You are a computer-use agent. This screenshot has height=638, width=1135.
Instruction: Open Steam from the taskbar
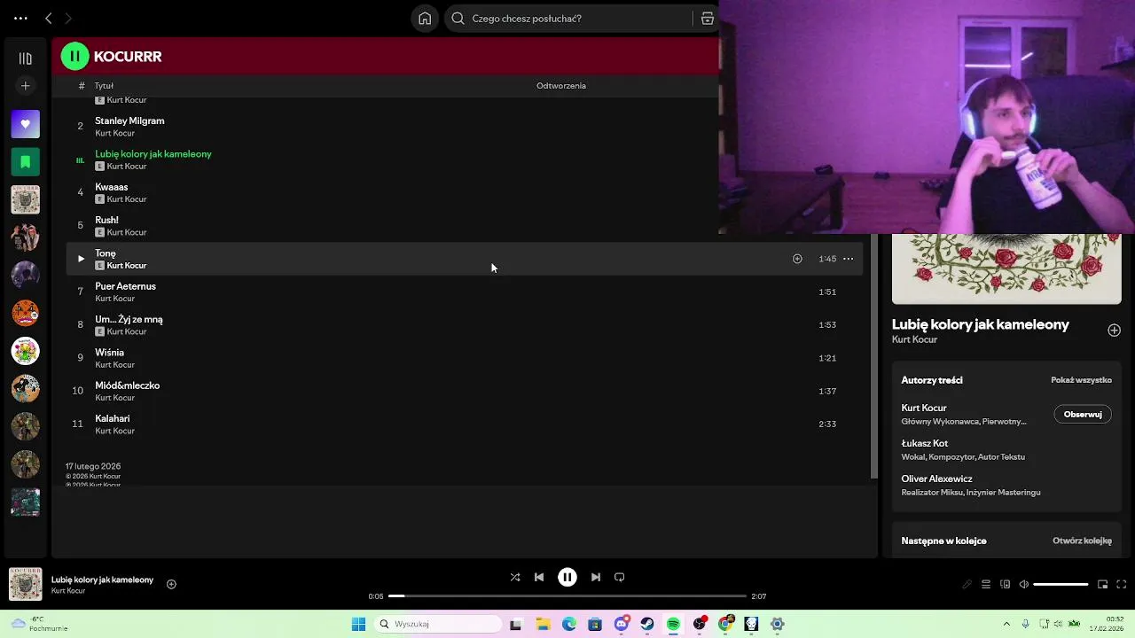coord(647,624)
